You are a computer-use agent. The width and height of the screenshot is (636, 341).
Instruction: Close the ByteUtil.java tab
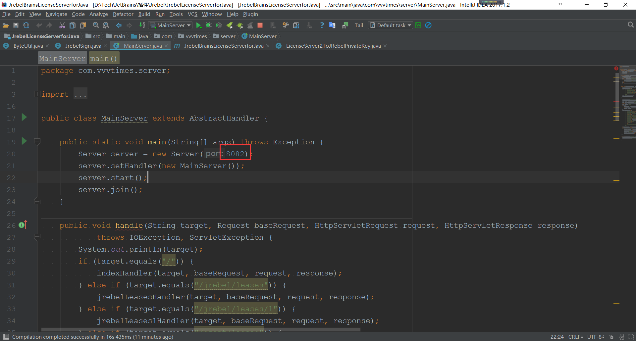47,46
